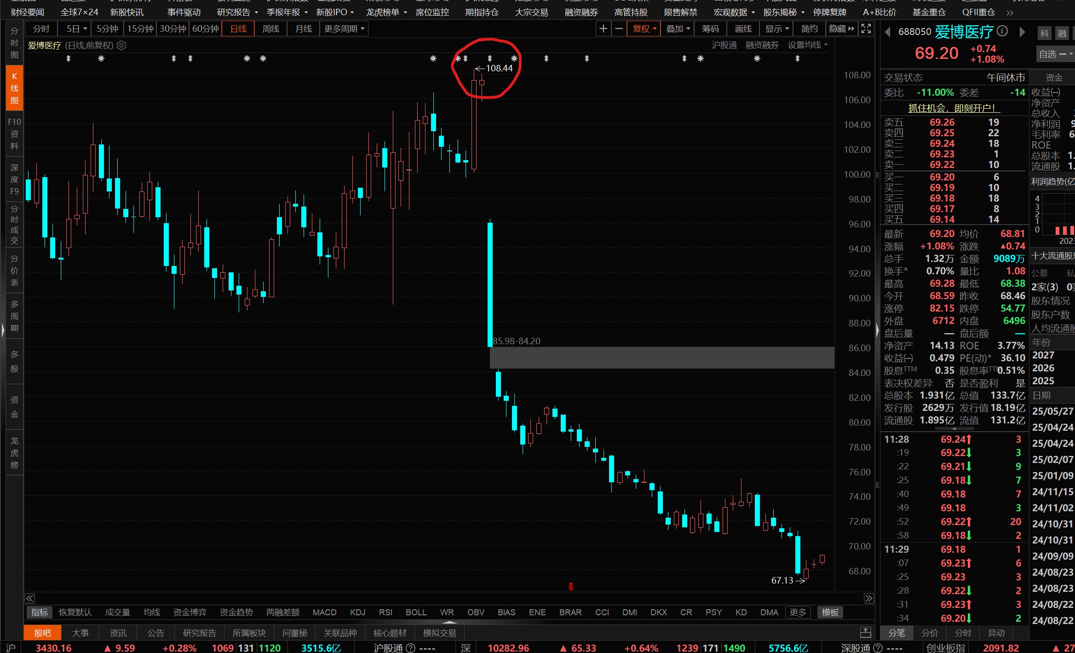The image size is (1075, 653).
Task: Open 分价表 in sidebar
Action: click(15, 271)
